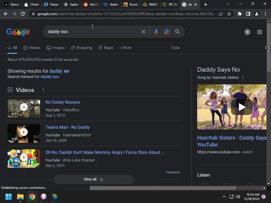This screenshot has height=203, width=271.
Task: Open the tab search chevron
Action: pyautogui.click(x=228, y=4)
